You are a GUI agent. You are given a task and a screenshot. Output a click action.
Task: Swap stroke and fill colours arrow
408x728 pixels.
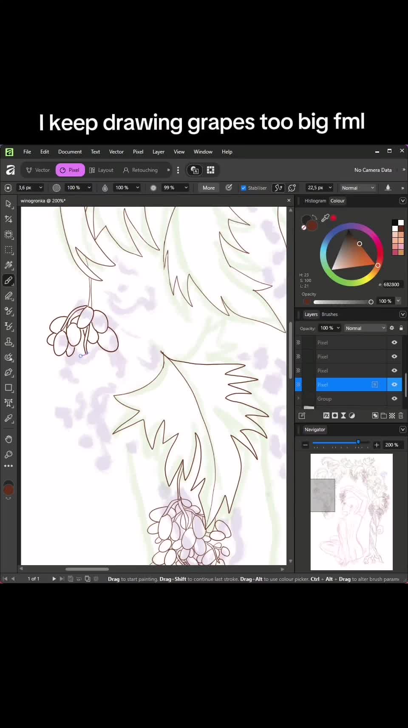tap(314, 217)
